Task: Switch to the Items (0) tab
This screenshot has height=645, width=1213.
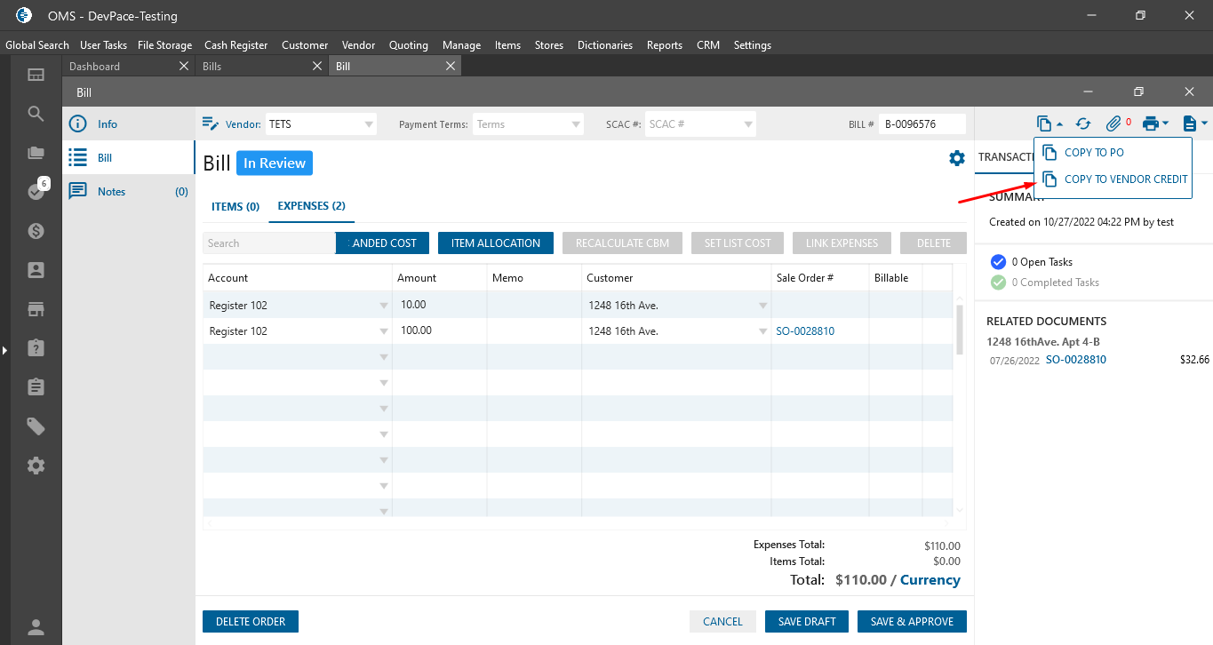Action: coord(235,206)
